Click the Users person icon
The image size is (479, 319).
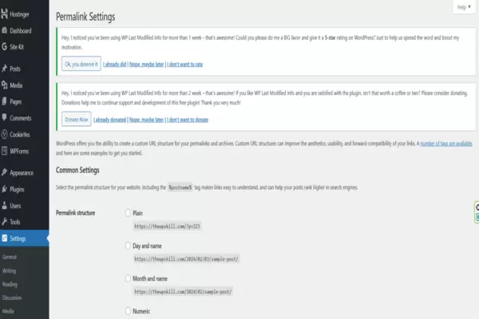click(4, 206)
